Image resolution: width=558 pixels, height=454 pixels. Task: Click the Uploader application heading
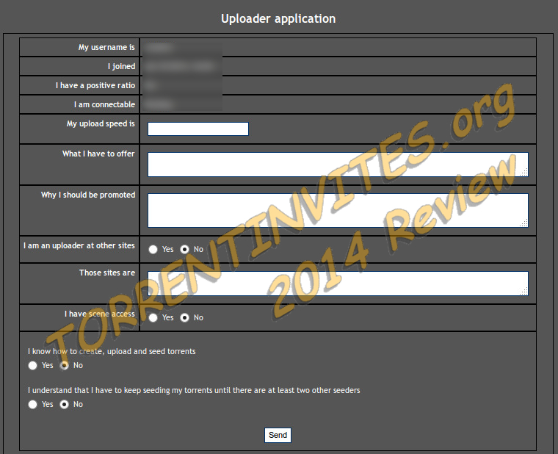tap(278, 19)
